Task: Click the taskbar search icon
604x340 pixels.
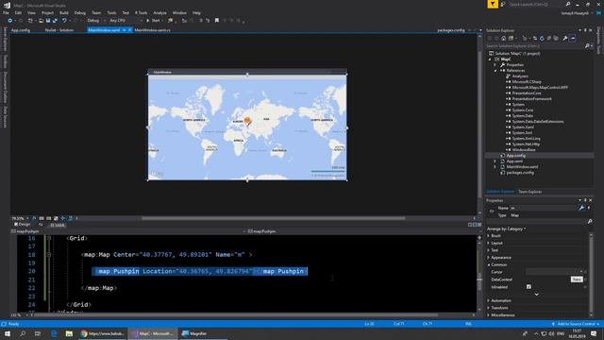Action: 23,333
